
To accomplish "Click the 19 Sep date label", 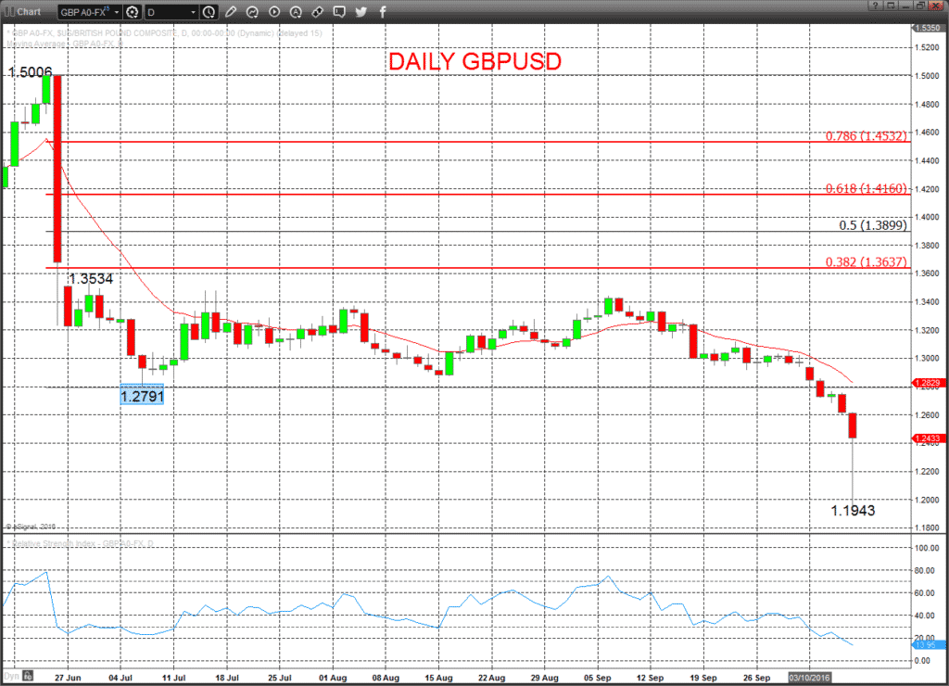I will coord(703,678).
